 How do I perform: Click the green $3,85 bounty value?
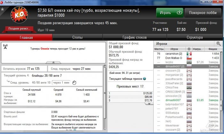point(200,100)
